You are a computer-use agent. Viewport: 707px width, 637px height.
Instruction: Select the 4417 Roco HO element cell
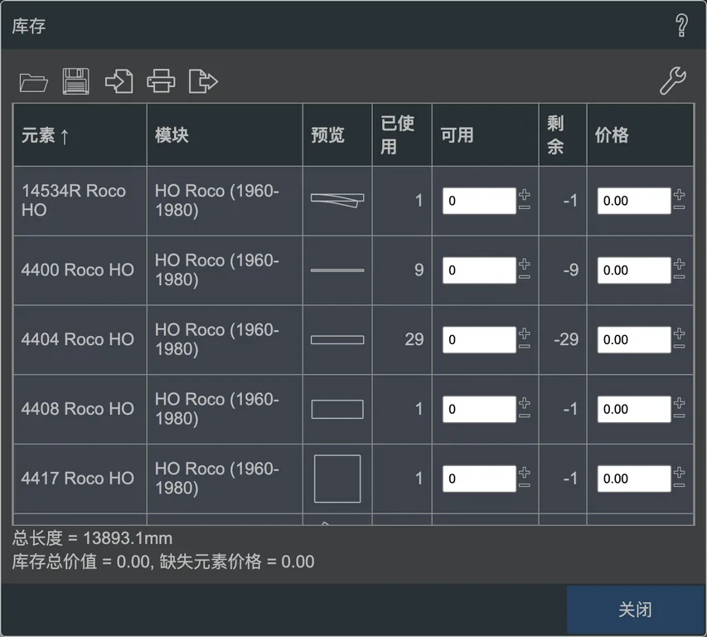80,479
